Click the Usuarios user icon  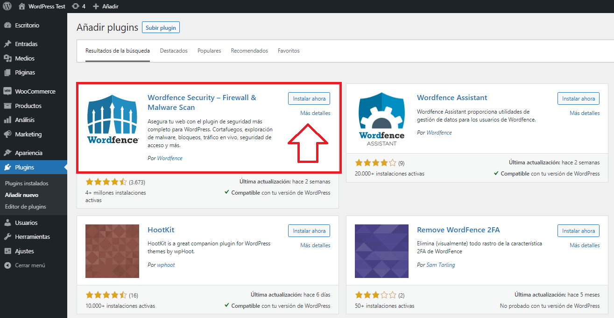pos(7,223)
